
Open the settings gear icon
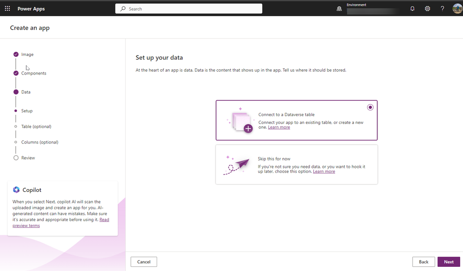(x=427, y=8)
